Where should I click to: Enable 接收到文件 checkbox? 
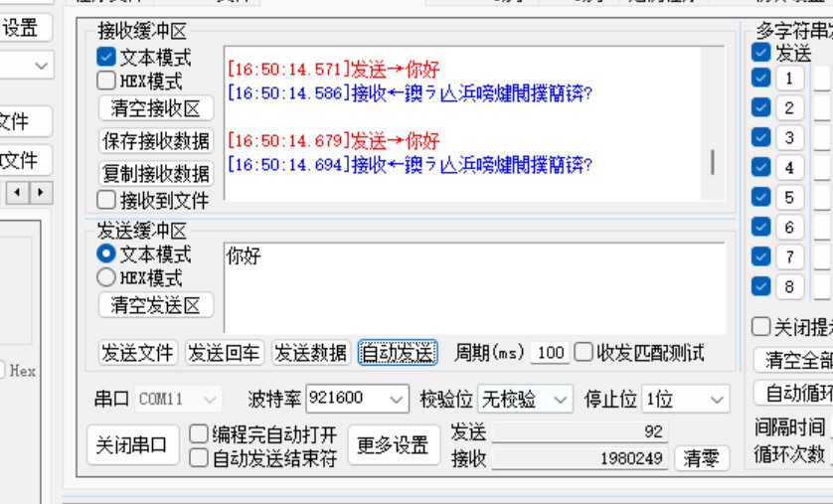[x=106, y=200]
